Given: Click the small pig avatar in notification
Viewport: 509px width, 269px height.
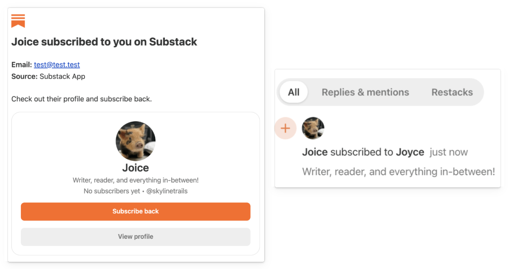Looking at the screenshot, I should coord(313,128).
